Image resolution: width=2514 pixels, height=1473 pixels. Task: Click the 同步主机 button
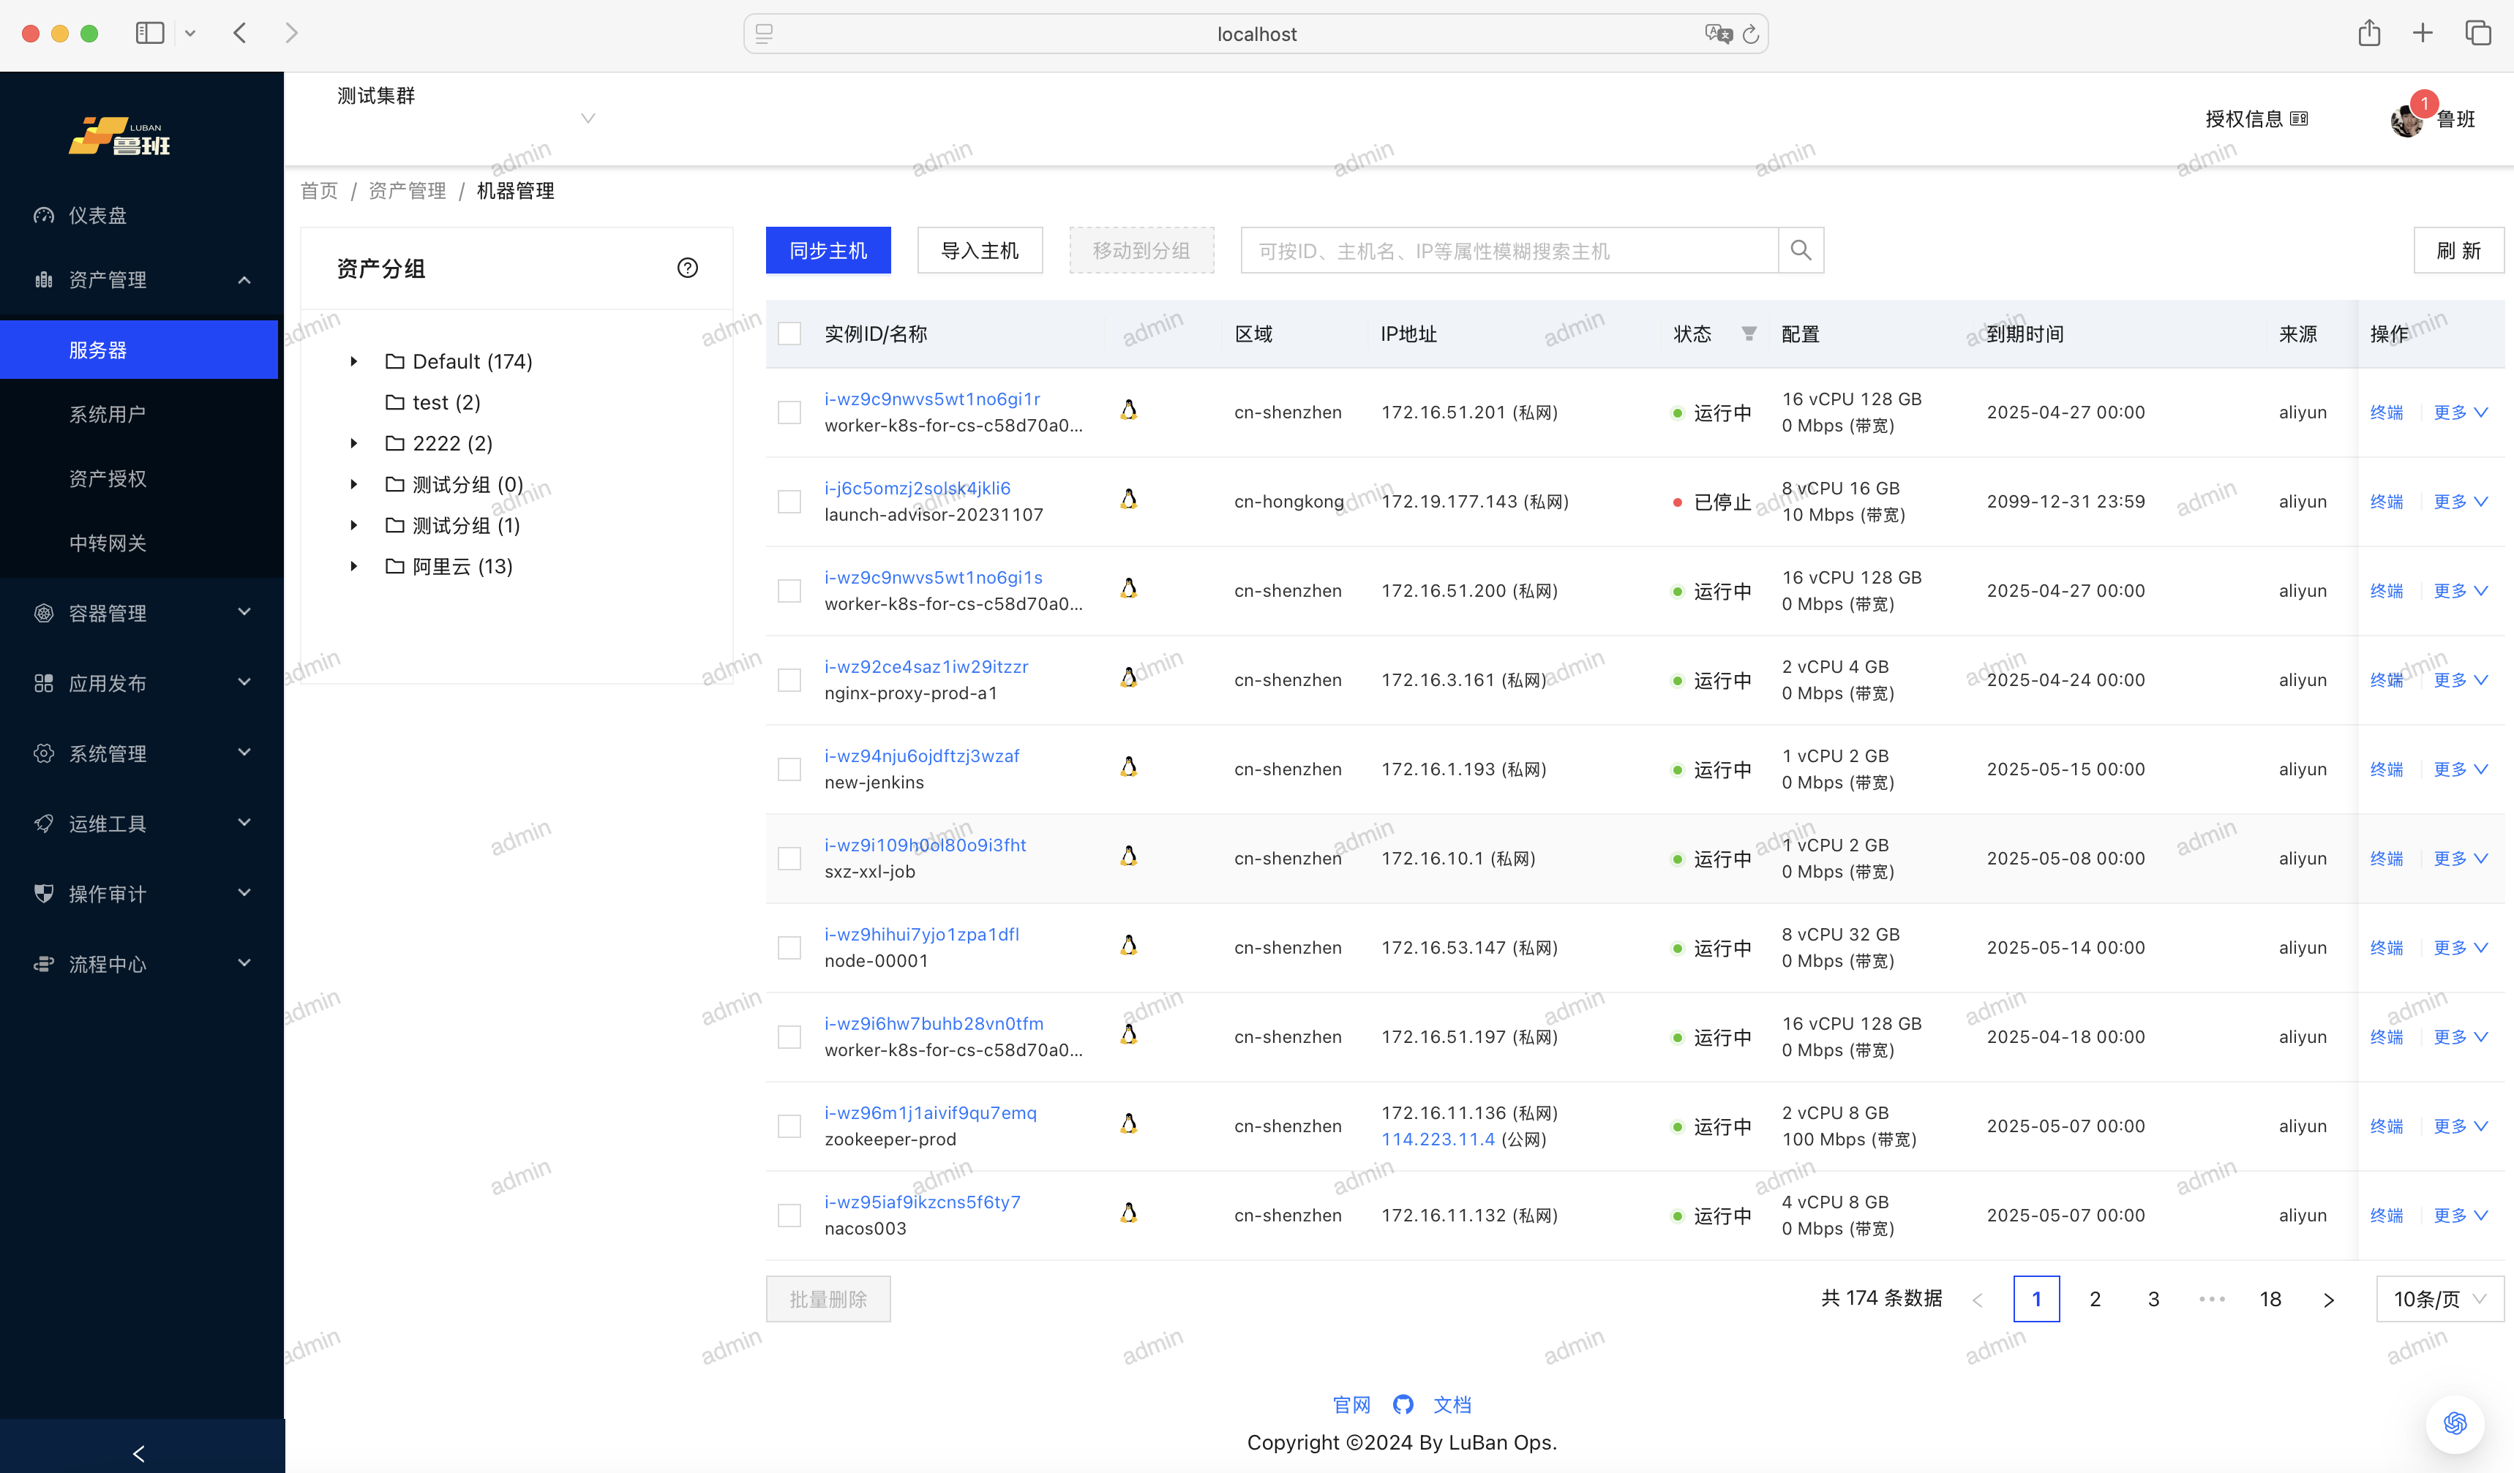[x=827, y=250]
